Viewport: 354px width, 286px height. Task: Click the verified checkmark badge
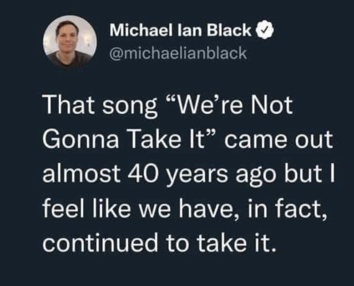tap(264, 30)
